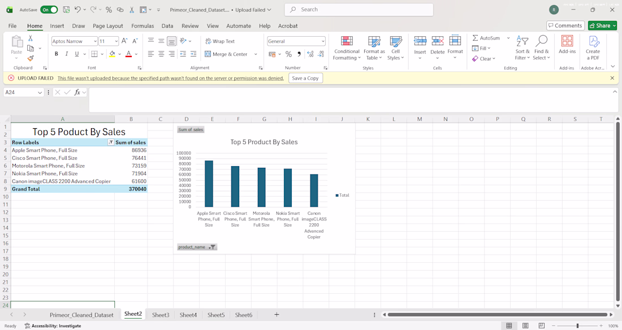Increase font size with the larger A

(124, 41)
